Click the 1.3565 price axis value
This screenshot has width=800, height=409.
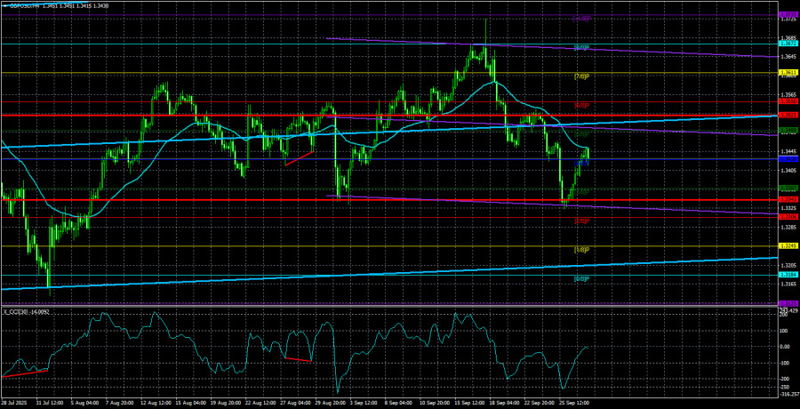point(788,93)
